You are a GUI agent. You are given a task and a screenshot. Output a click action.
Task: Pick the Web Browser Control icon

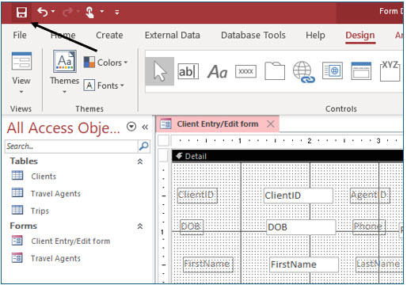[333, 70]
